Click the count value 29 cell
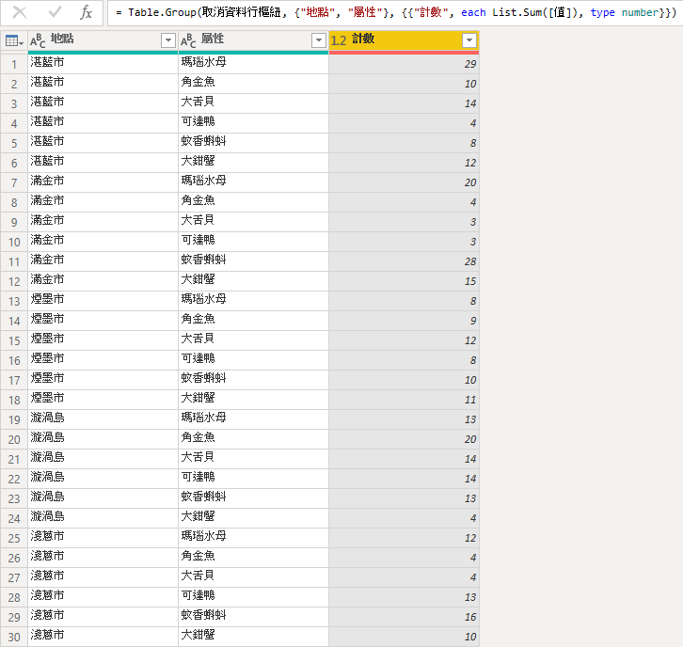The image size is (683, 647). [404, 62]
